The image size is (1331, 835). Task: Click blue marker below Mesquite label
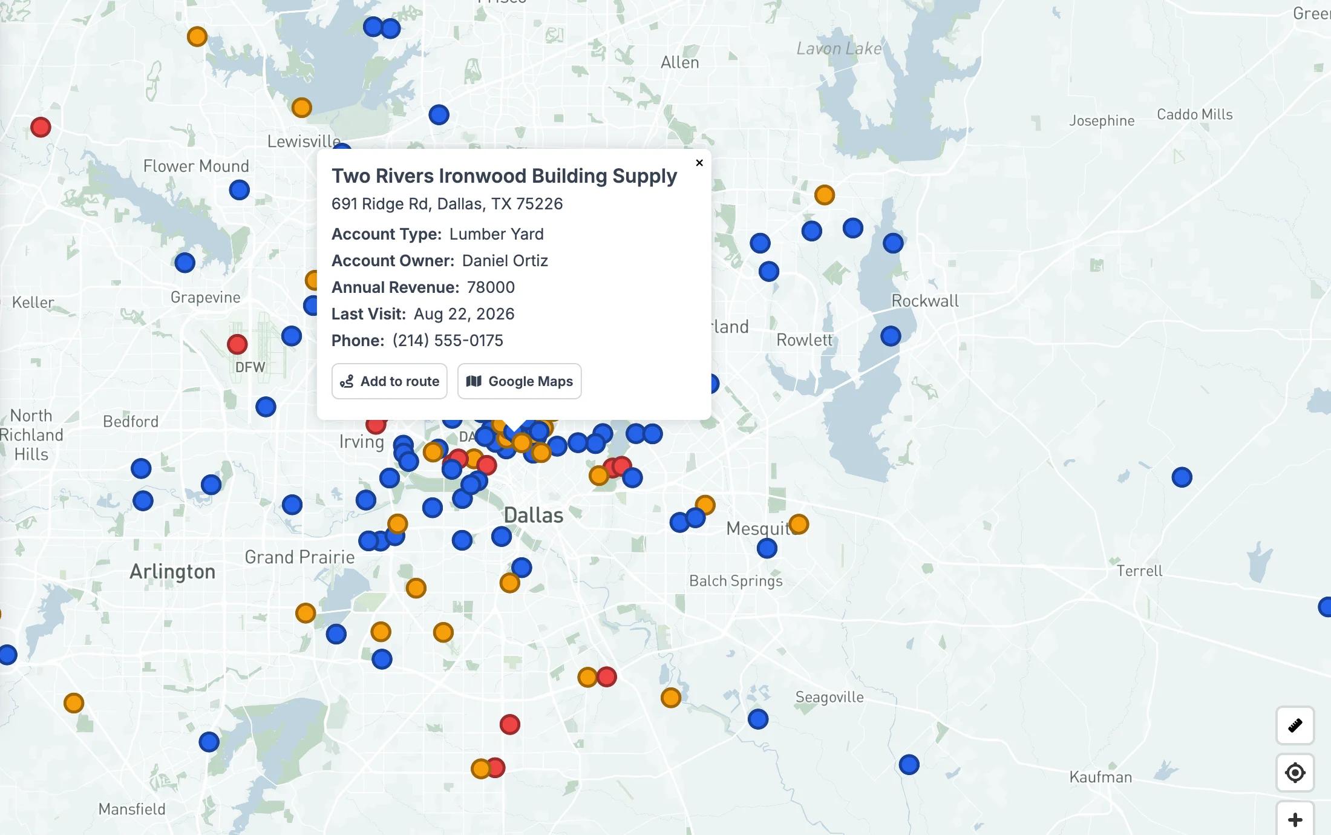point(767,548)
